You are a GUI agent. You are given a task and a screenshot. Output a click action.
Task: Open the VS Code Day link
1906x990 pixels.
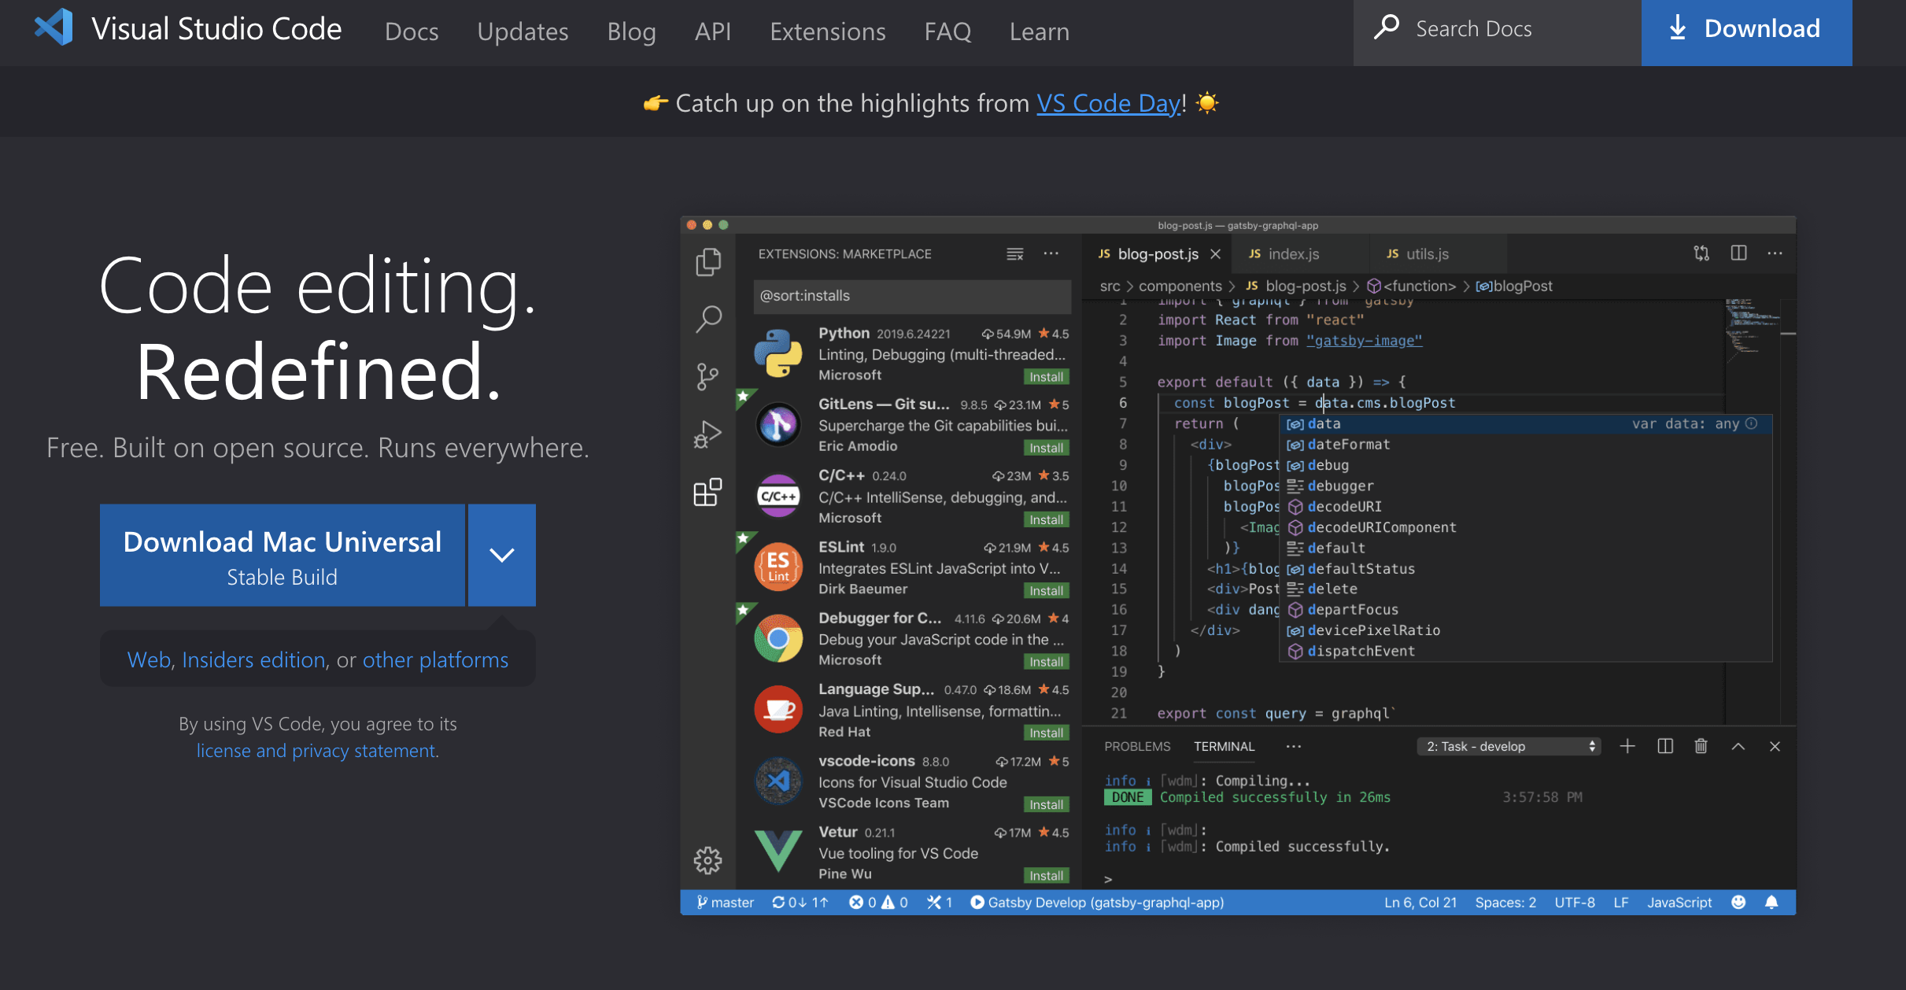click(x=1109, y=103)
